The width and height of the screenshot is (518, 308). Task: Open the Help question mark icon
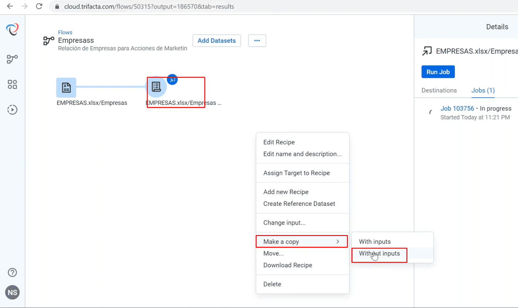pyautogui.click(x=12, y=272)
